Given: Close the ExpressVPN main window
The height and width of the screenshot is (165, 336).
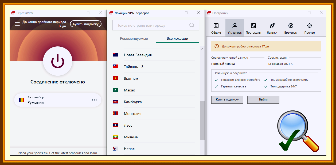Looking at the screenshot, I should pos(100,13).
